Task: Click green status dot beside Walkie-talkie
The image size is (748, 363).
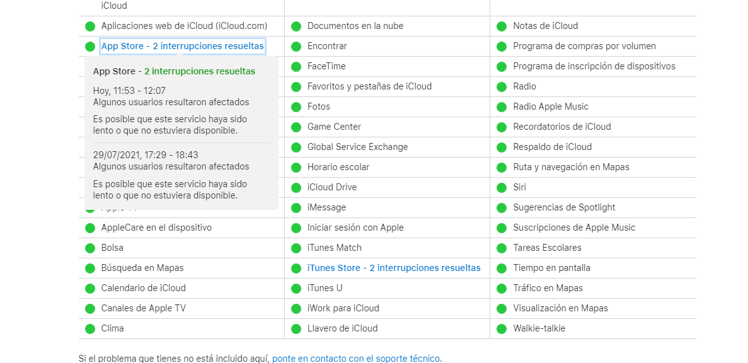Action: pyautogui.click(x=502, y=329)
